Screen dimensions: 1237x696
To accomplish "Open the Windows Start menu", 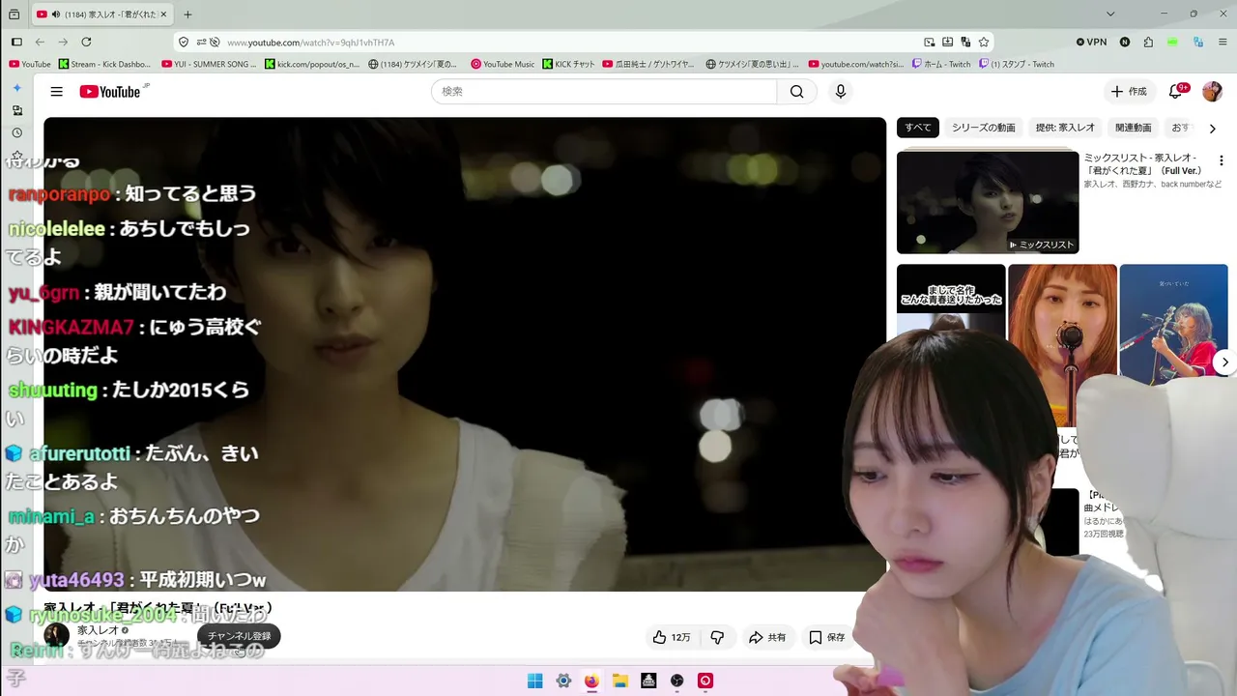I will tap(534, 681).
